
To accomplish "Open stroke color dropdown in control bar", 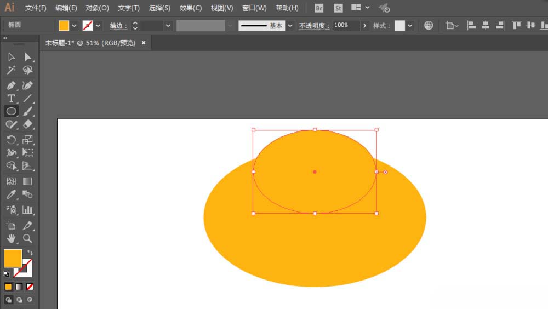I will 98,26.
